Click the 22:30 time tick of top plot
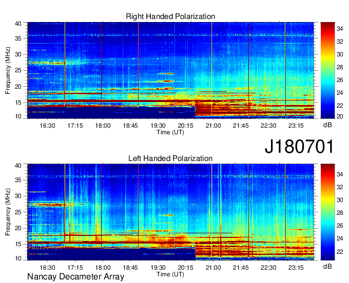 coord(268,126)
